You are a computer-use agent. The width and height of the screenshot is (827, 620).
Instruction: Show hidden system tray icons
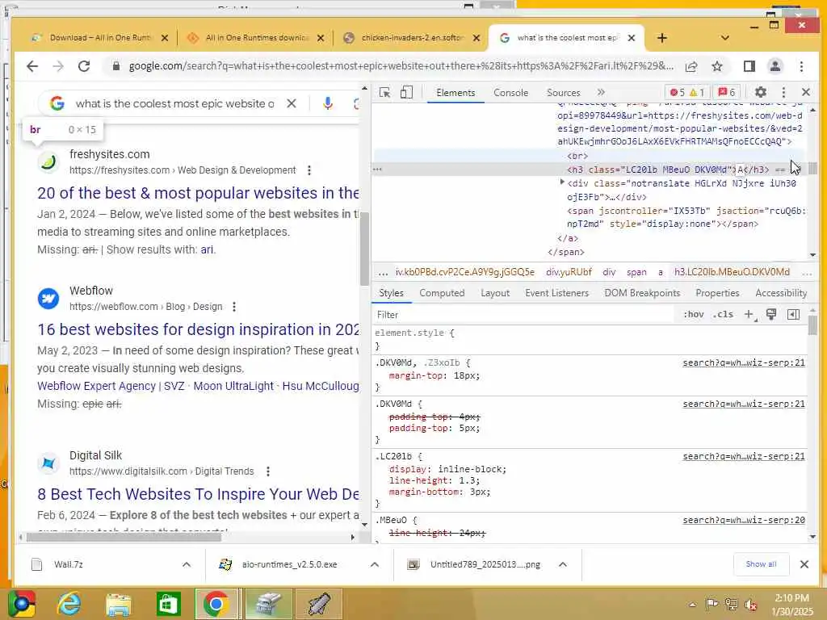click(x=692, y=605)
